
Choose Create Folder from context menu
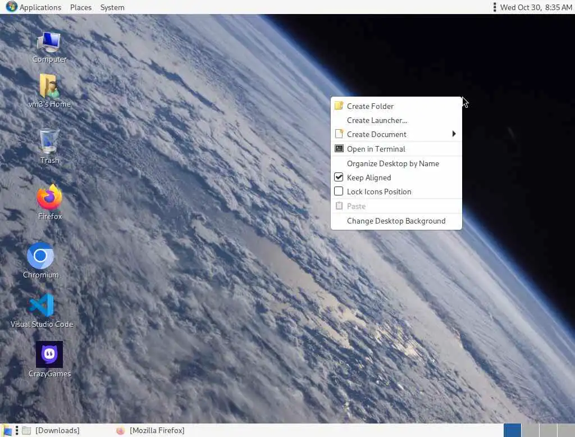(x=396, y=106)
